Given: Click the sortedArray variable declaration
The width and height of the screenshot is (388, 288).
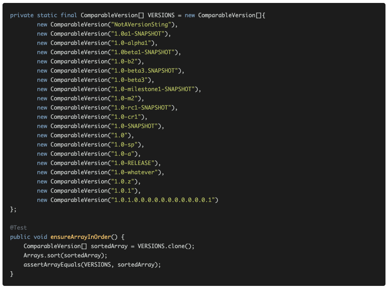Looking at the screenshot, I should [109, 246].
